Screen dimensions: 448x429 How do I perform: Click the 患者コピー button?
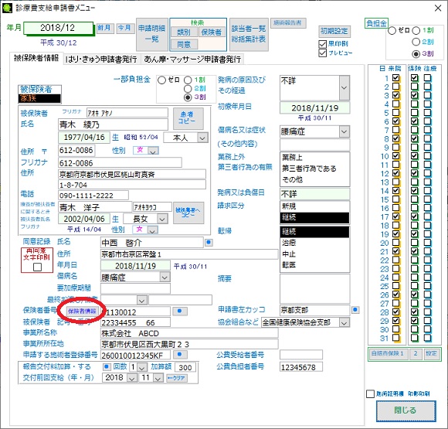[x=188, y=118]
